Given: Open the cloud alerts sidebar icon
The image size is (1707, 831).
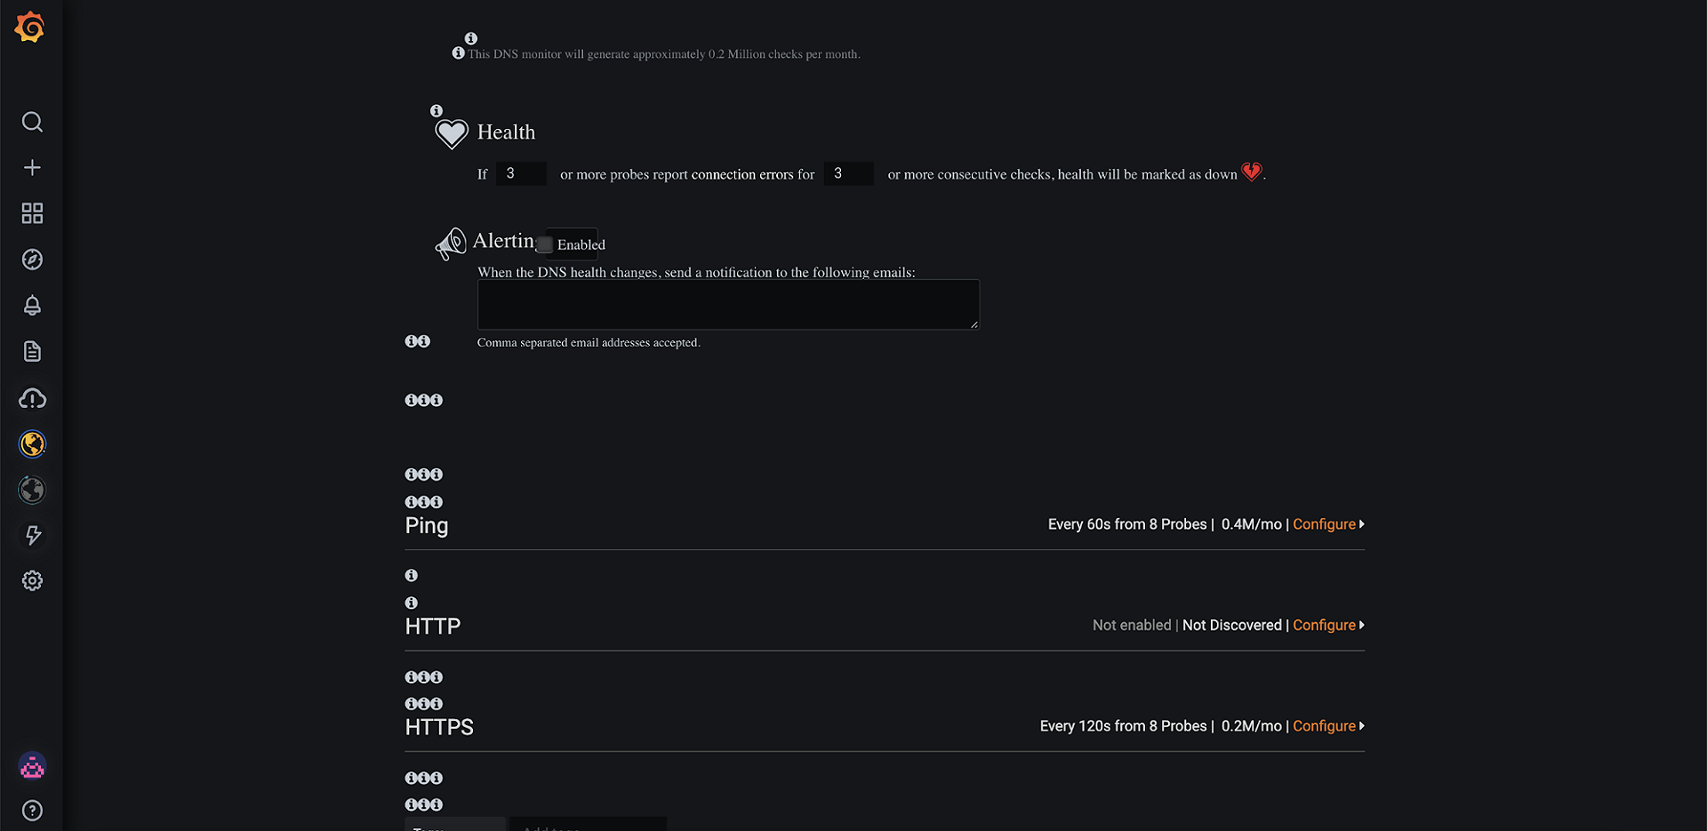Looking at the screenshot, I should 32,398.
